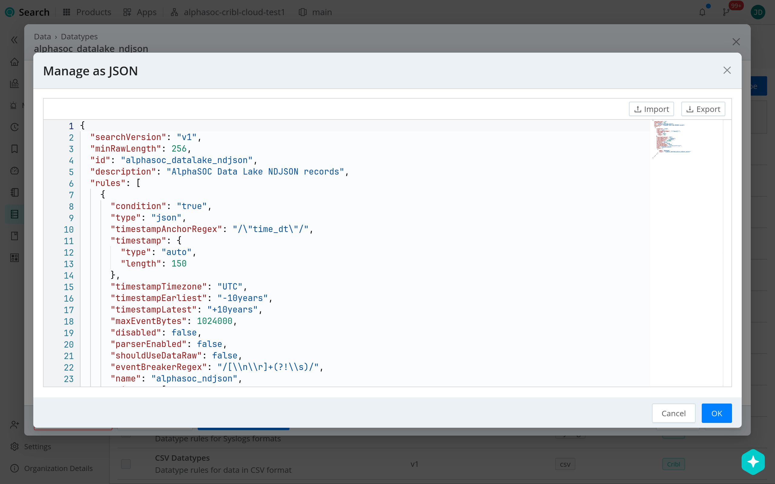Image resolution: width=775 pixels, height=484 pixels.
Task: Click the CSV Datatypes row title
Action: (x=182, y=458)
